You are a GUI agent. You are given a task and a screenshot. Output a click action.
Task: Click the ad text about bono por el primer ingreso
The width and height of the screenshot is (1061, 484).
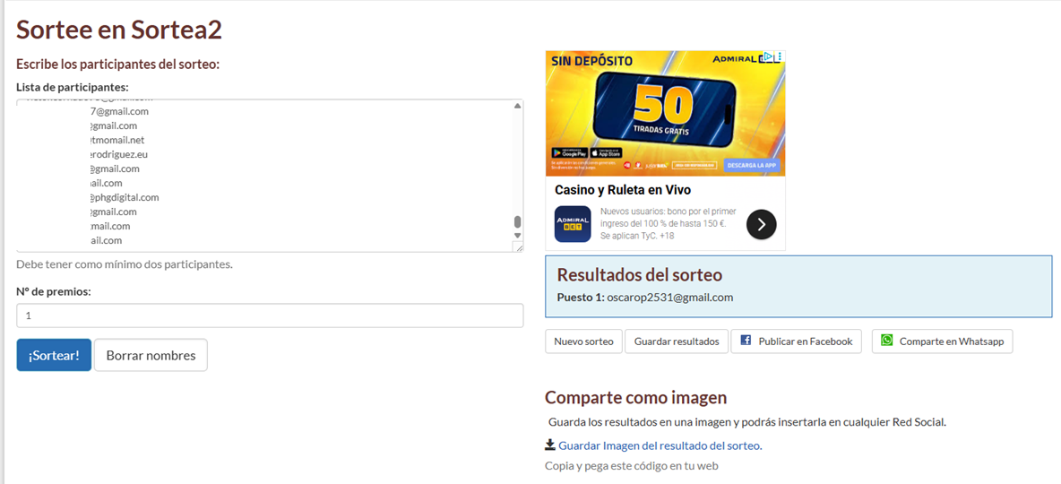click(669, 223)
